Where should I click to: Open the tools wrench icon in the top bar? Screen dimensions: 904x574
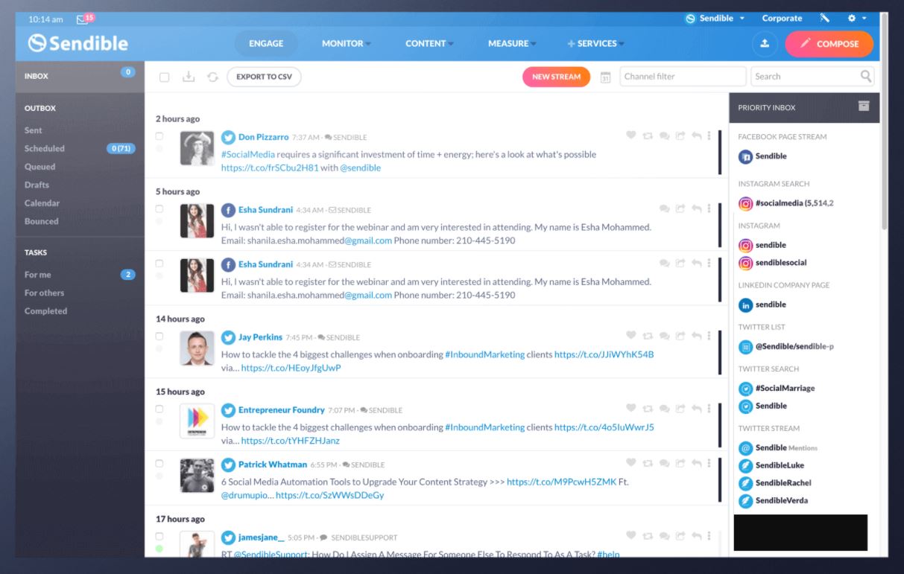pyautogui.click(x=825, y=19)
